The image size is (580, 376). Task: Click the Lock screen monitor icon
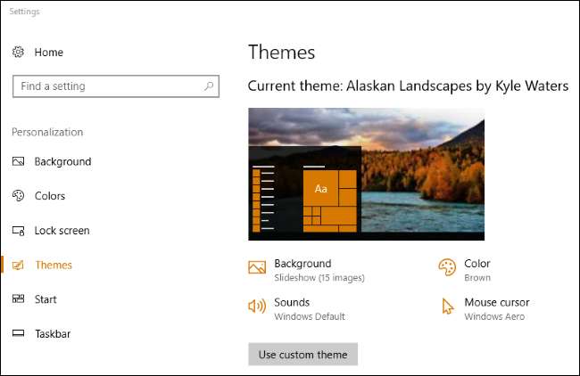[x=18, y=231]
